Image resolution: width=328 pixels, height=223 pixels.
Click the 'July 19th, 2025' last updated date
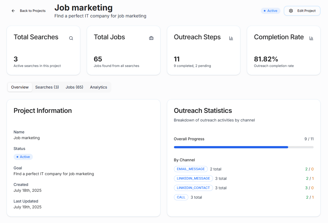click(27, 207)
